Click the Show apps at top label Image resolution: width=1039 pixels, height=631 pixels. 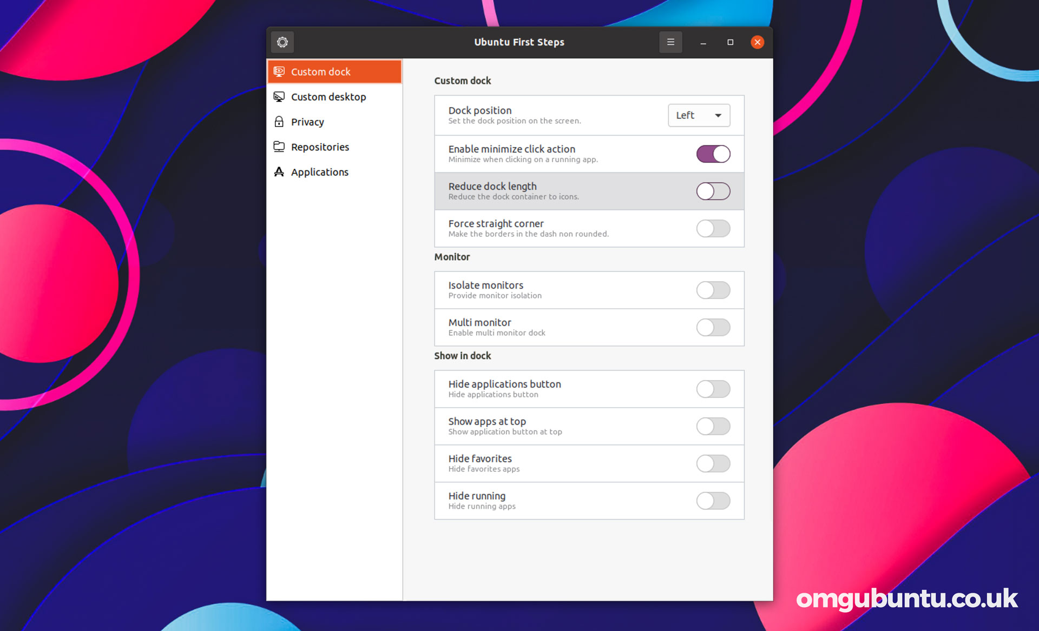(487, 421)
